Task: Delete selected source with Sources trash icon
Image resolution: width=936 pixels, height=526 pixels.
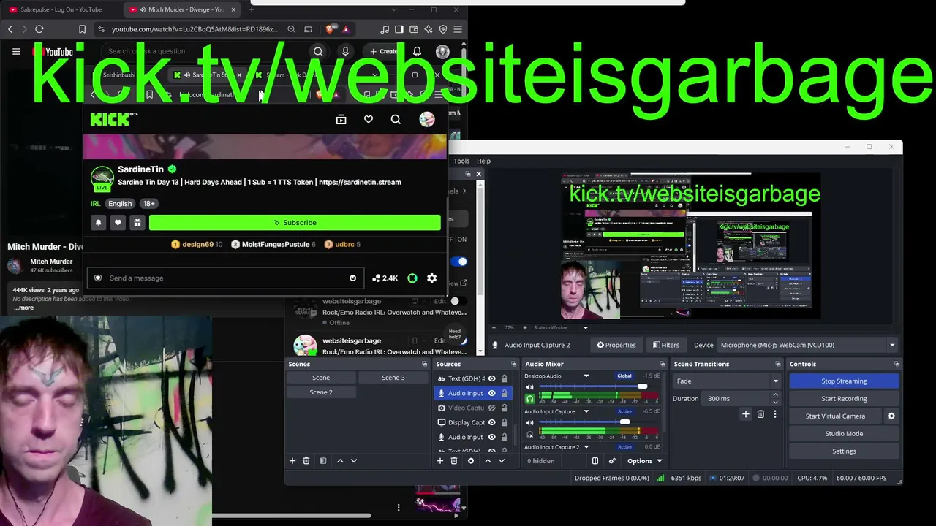Action: coord(454,461)
